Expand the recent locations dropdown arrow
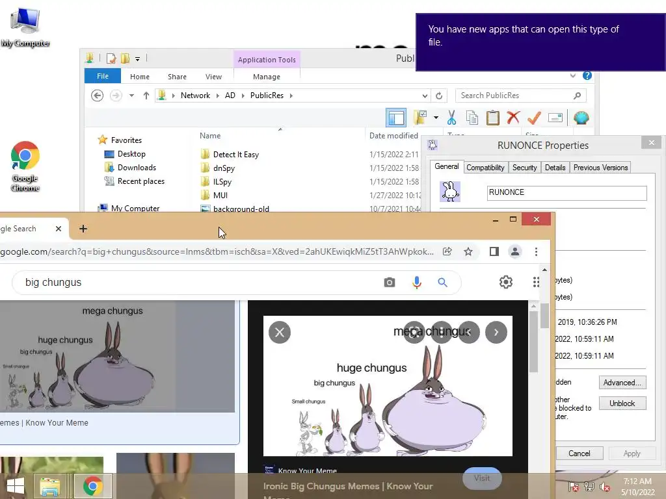Image resolution: width=666 pixels, height=499 pixels. (131, 96)
